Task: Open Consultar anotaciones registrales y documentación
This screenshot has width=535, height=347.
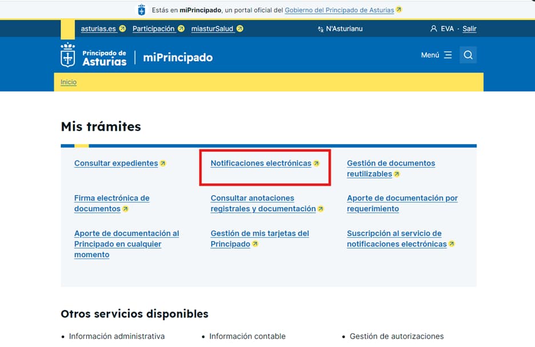Action: tap(263, 204)
